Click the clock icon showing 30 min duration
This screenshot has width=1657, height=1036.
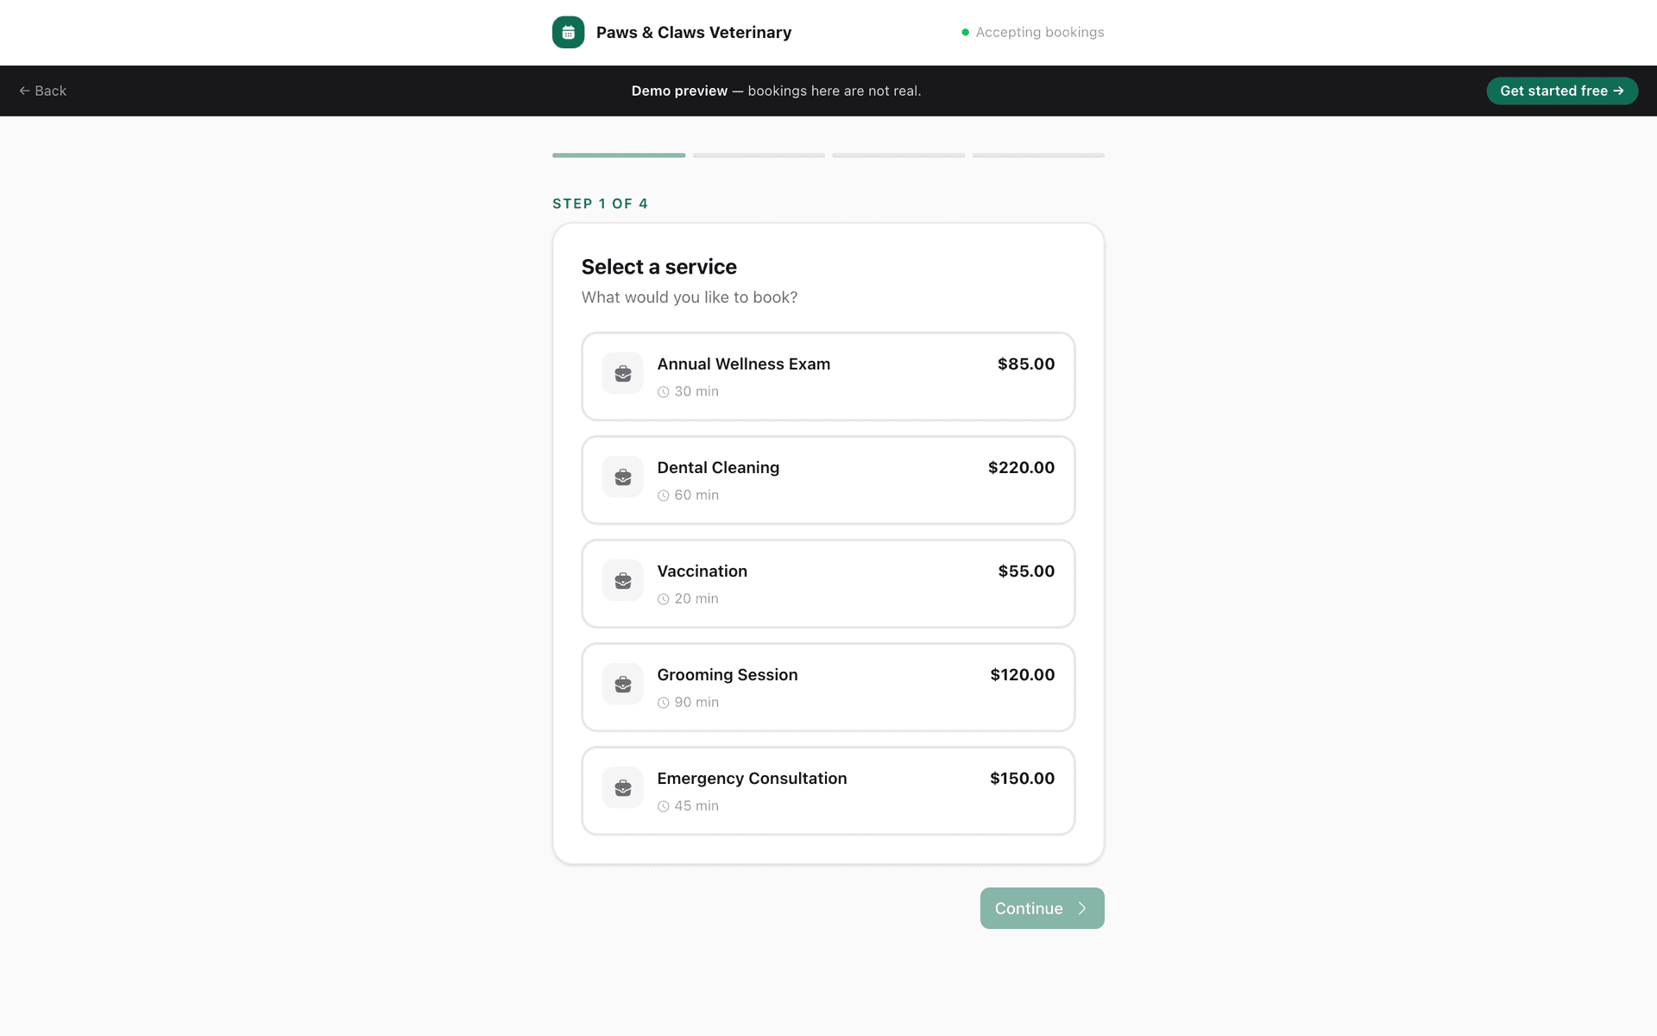(663, 391)
